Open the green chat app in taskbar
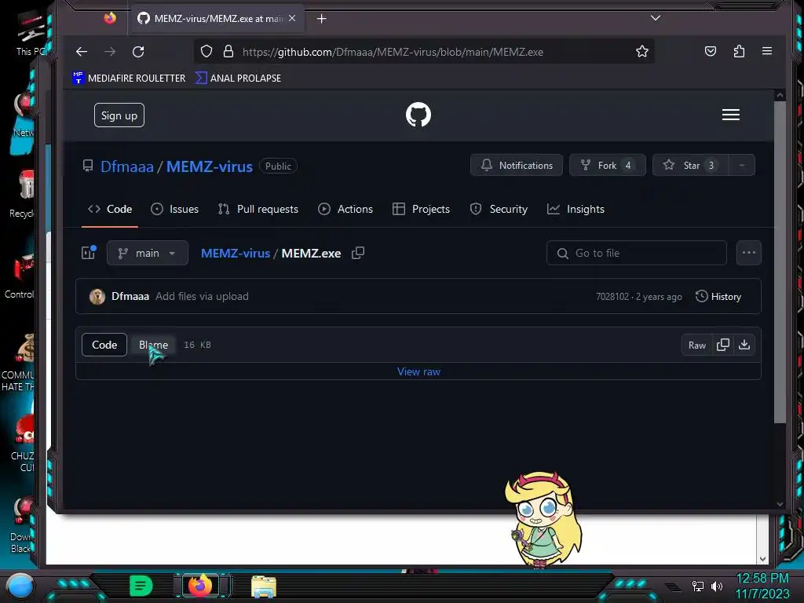Viewport: 804px width, 603px height. click(x=141, y=586)
